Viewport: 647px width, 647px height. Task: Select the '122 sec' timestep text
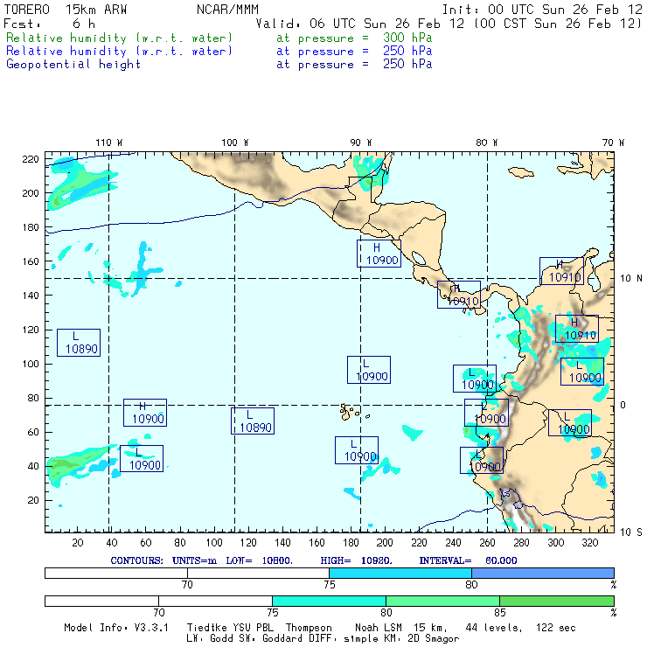(x=555, y=628)
